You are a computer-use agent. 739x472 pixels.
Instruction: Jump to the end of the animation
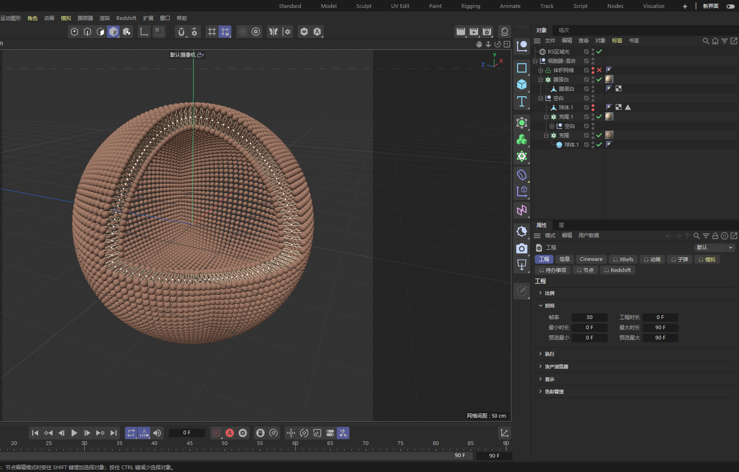(x=113, y=433)
